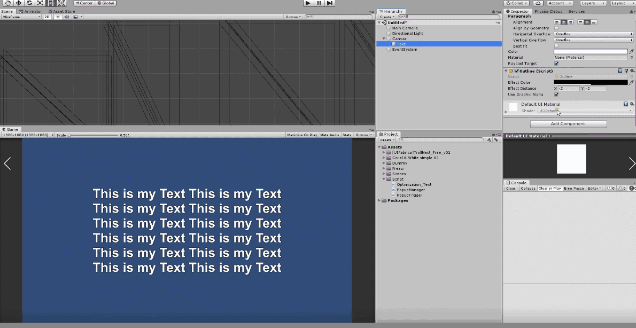The image size is (636, 328).
Task: Switch to the Animator tab
Action: click(30, 11)
